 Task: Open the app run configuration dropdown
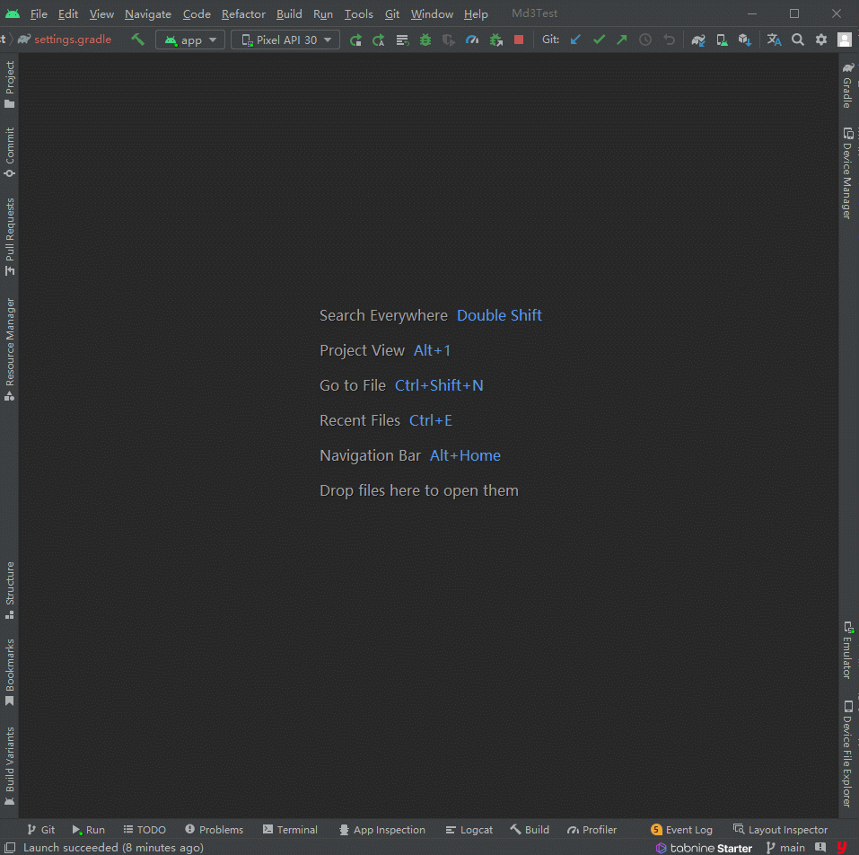point(190,40)
